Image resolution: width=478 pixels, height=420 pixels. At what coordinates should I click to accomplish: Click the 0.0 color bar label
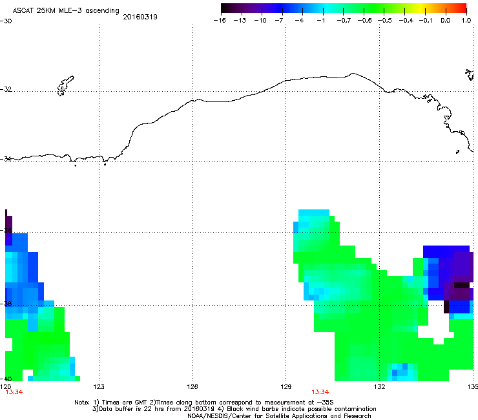pyautogui.click(x=446, y=21)
